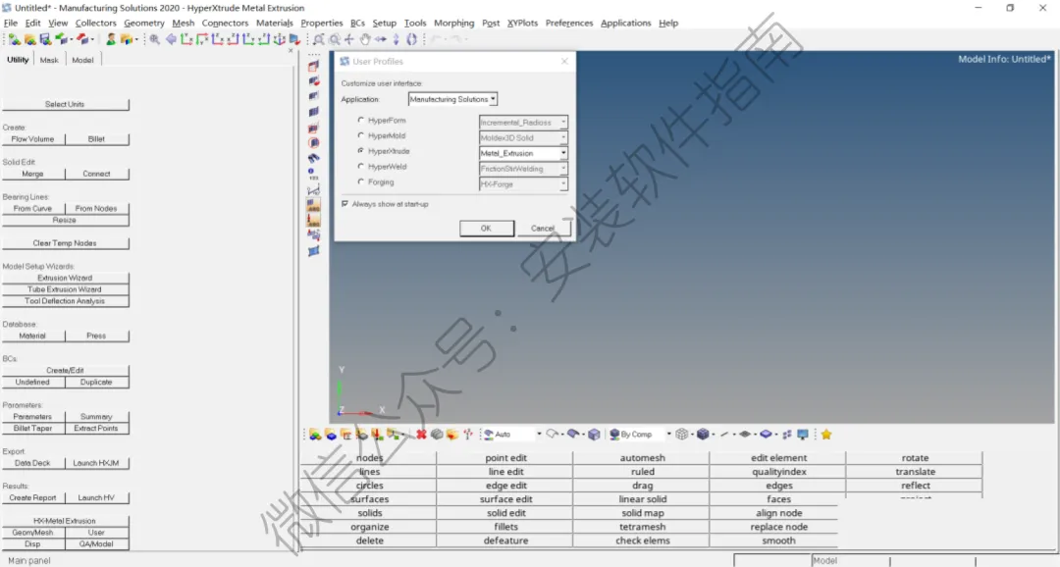Select the hand pan tool icon
1060x567 pixels.
[365, 39]
